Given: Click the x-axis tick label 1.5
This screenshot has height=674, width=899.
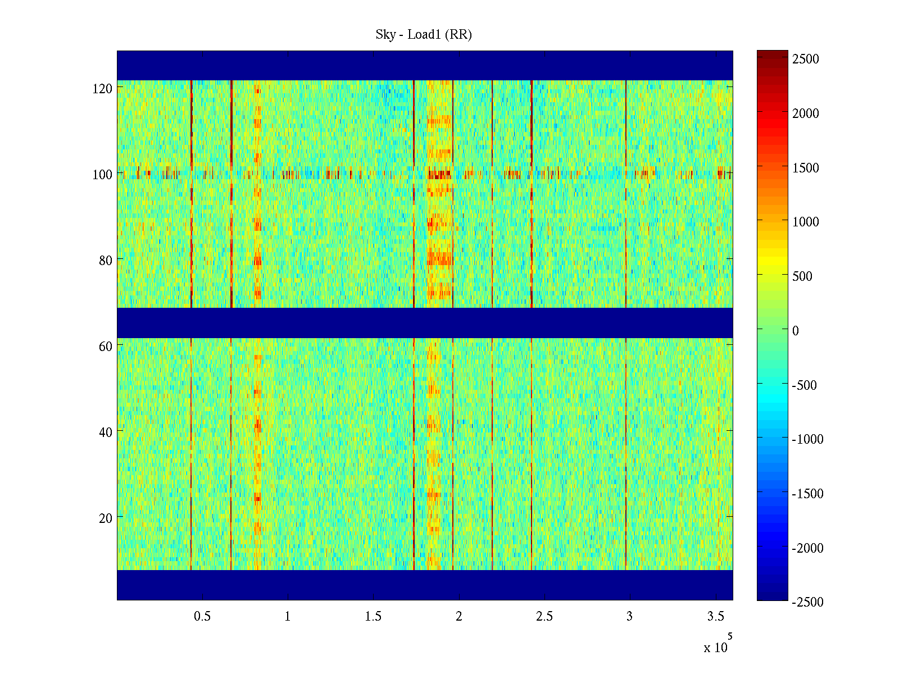Looking at the screenshot, I should (373, 617).
